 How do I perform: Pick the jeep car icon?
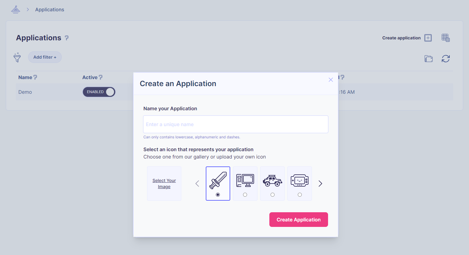[272, 180]
